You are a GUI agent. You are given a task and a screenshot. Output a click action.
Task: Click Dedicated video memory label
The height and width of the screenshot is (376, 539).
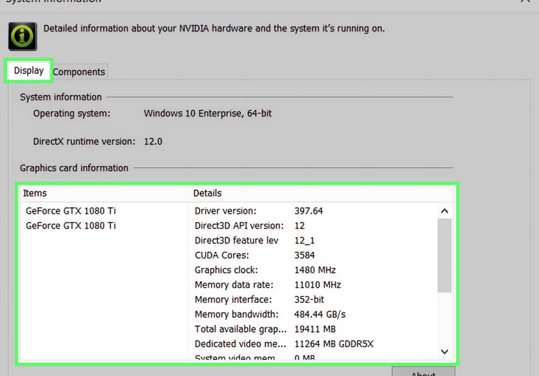click(x=240, y=344)
